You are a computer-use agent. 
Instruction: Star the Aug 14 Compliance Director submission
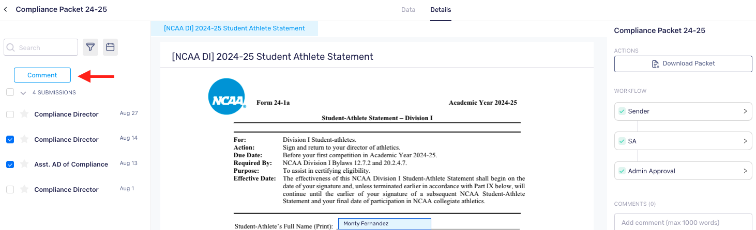[24, 139]
